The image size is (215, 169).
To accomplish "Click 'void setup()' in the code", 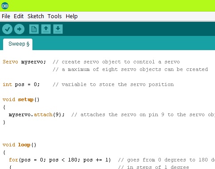I will [x=21, y=100].
